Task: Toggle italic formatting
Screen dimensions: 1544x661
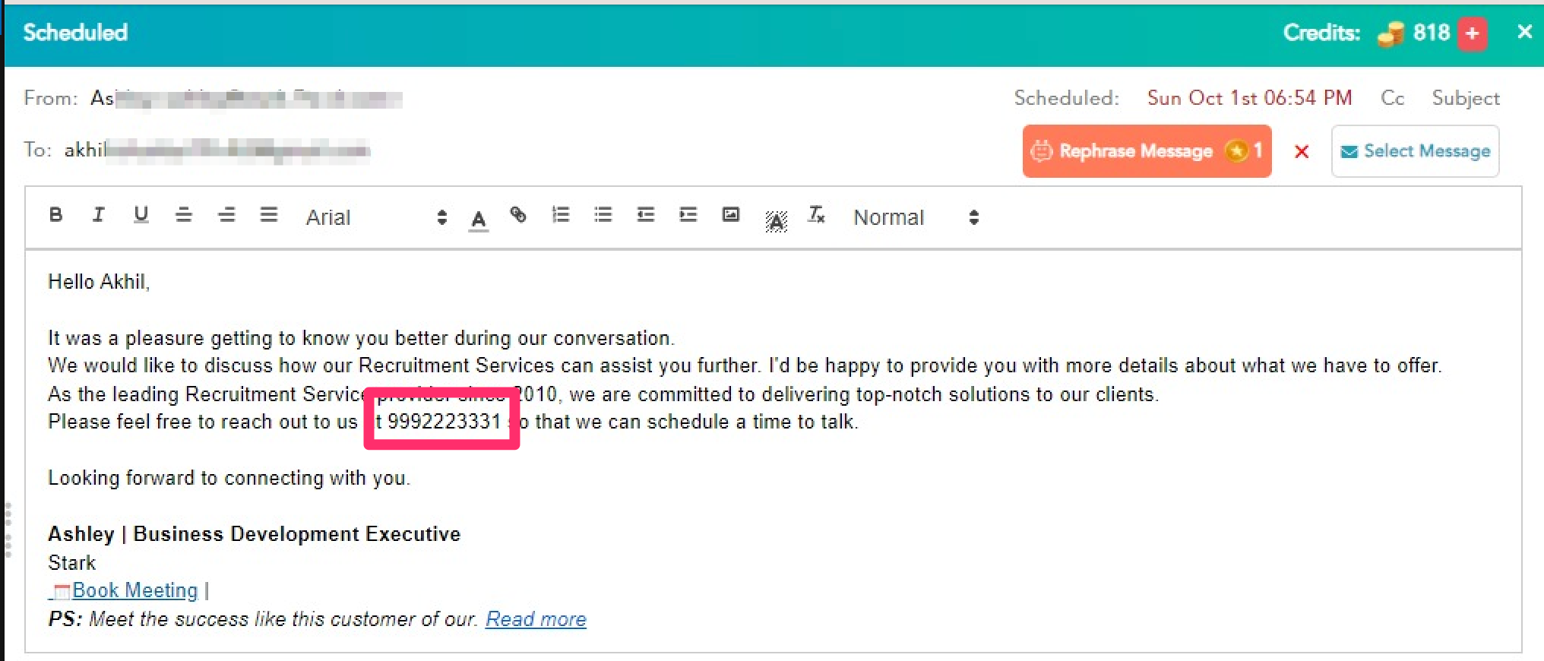Action: [x=98, y=215]
